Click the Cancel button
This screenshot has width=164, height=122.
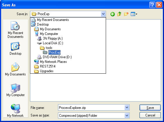coord(150,115)
